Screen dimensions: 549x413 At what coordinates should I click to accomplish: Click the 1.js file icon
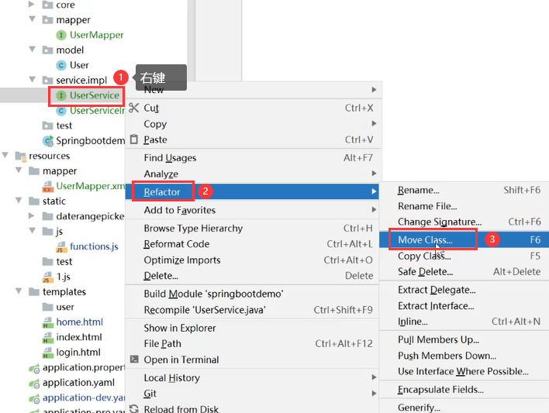[x=47, y=277]
